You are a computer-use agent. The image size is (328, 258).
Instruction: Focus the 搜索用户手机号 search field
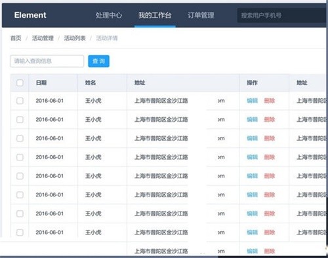coord(282,16)
